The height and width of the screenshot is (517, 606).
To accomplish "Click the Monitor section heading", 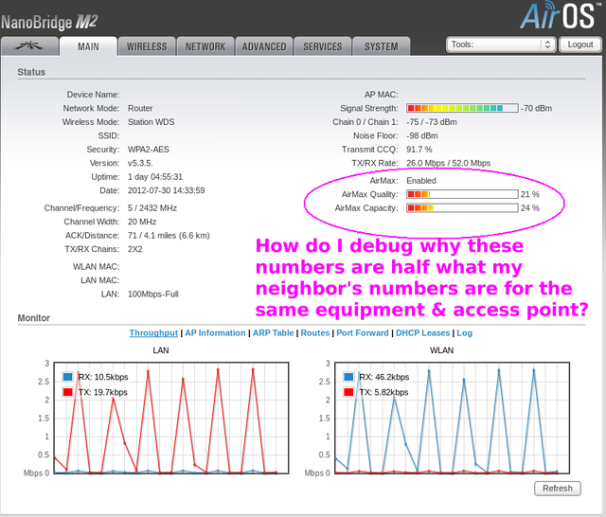I will [x=34, y=318].
